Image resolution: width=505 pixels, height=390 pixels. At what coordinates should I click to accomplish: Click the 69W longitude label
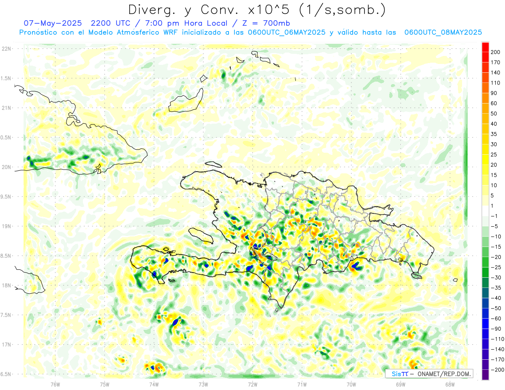pyautogui.click(x=401, y=384)
